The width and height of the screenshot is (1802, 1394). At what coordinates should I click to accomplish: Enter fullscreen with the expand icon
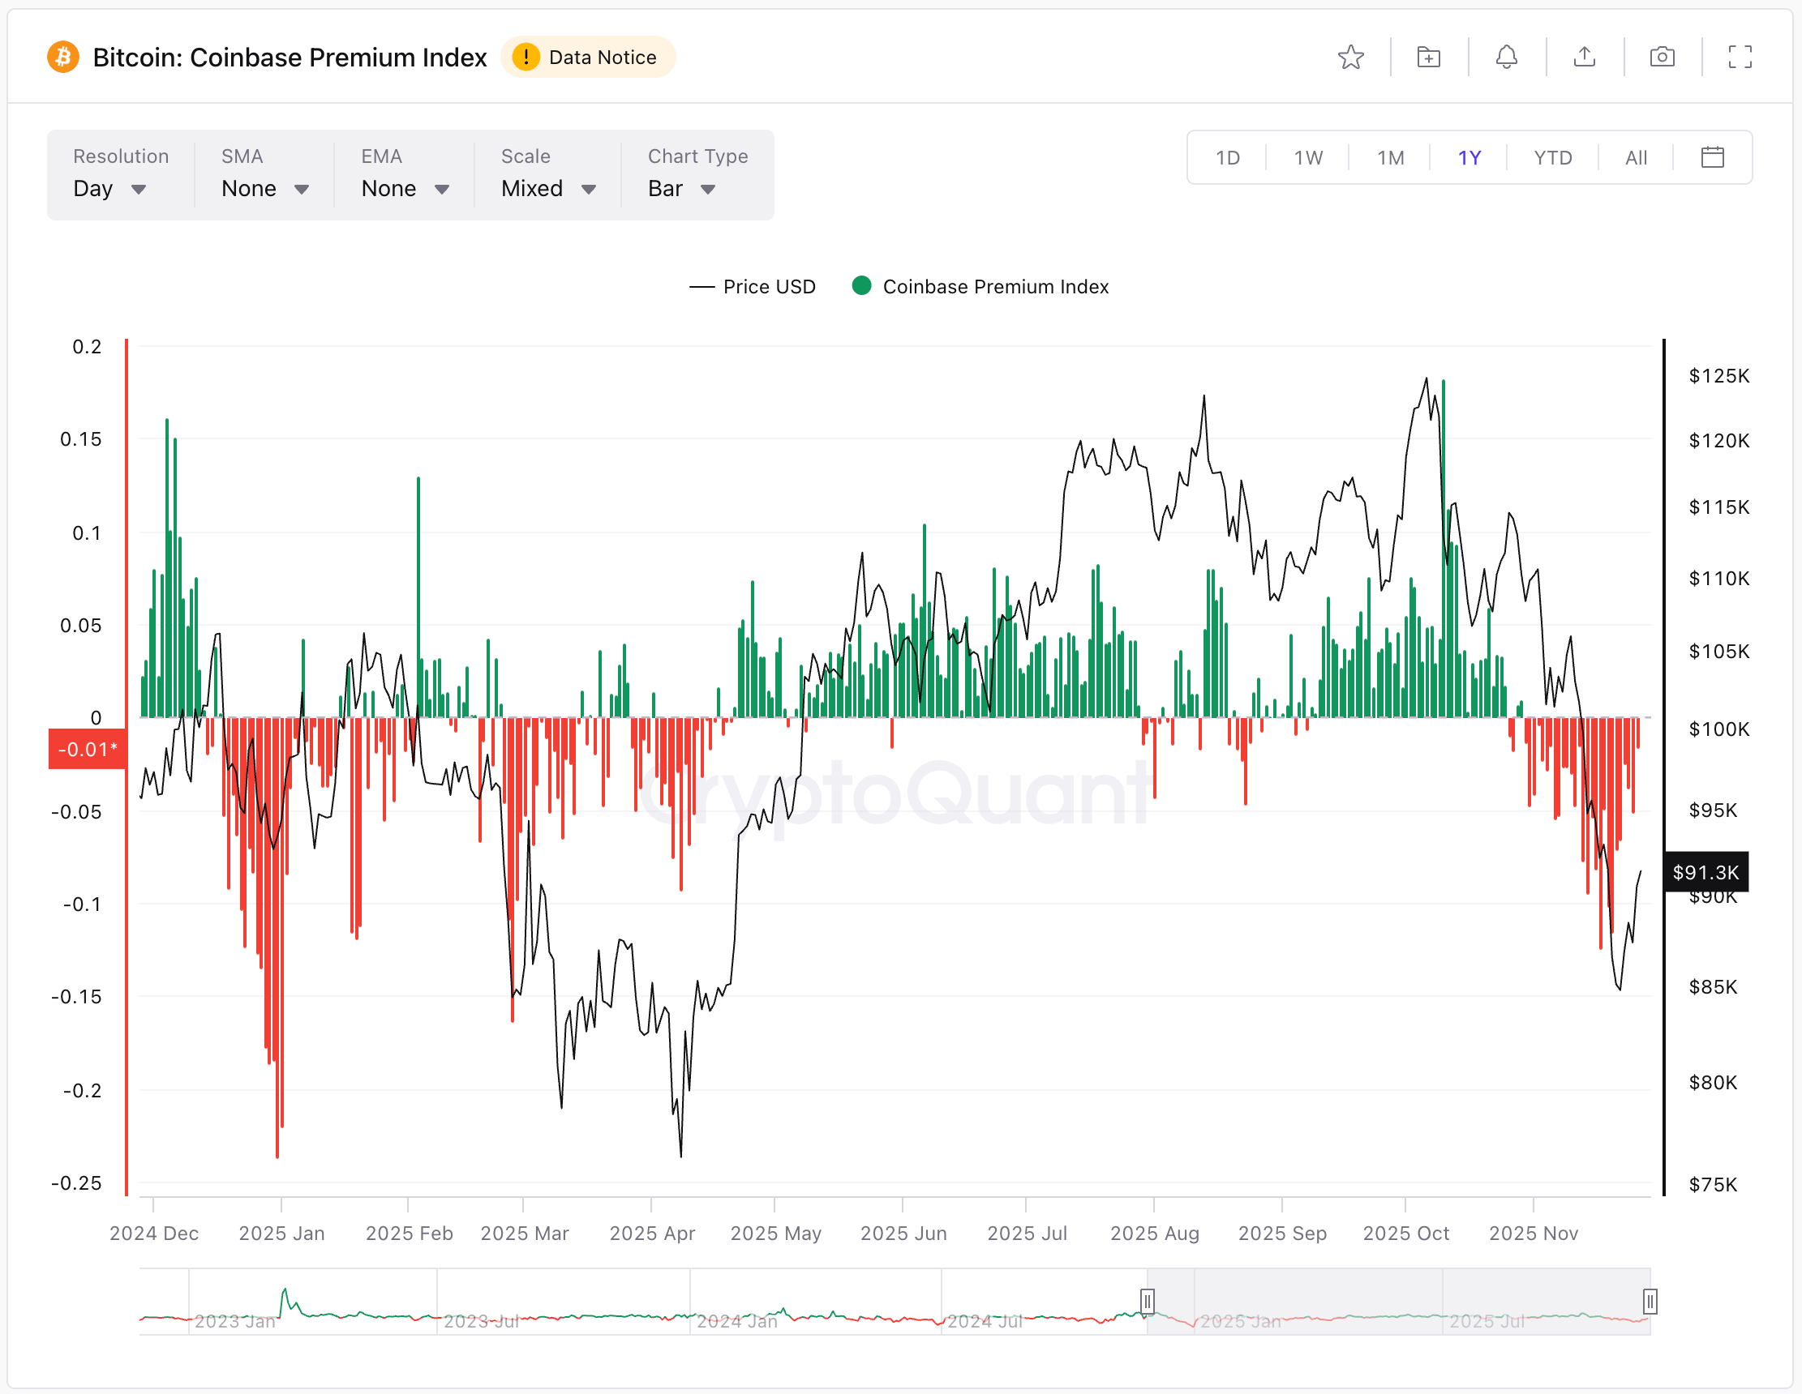(x=1740, y=57)
